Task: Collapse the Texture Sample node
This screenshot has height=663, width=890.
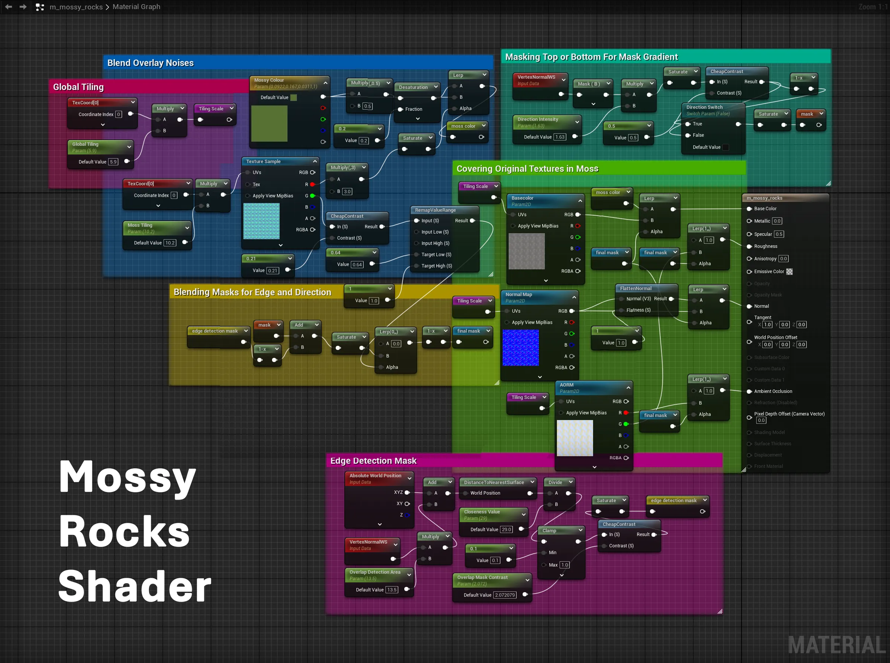Action: 315,161
